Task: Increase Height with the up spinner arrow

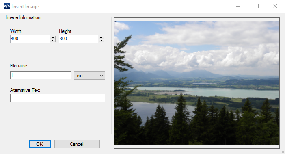Action: tap(101, 37)
